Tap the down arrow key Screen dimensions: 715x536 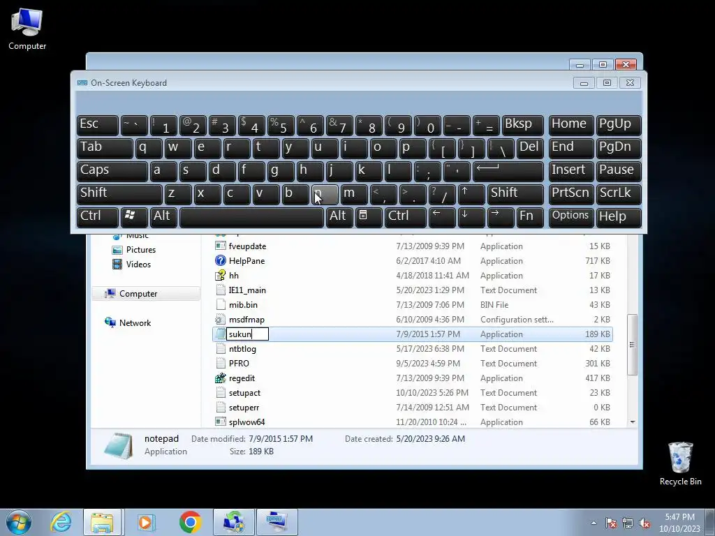(471, 217)
